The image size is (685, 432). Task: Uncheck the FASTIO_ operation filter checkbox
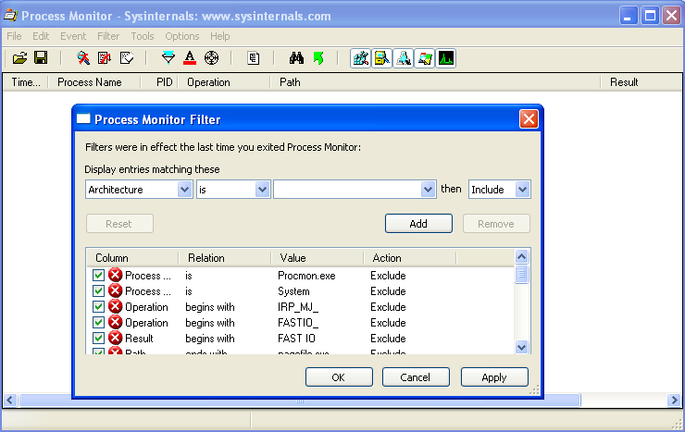98,323
